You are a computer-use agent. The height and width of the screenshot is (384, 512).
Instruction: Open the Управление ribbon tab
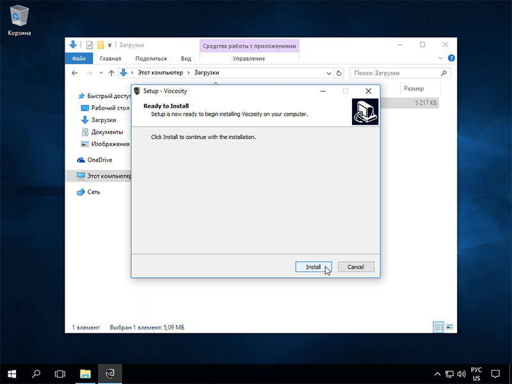[x=249, y=58]
